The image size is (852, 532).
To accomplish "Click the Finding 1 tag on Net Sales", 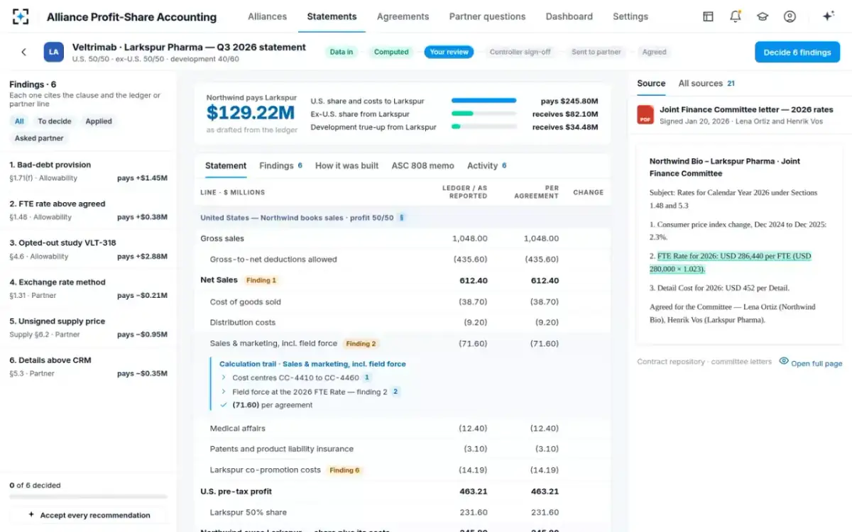I will (261, 280).
